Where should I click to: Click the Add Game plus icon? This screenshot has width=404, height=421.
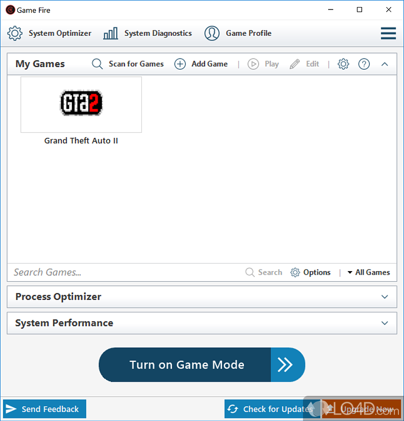pos(180,64)
